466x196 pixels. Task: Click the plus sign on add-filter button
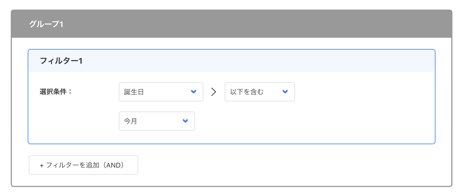pyautogui.click(x=42, y=166)
